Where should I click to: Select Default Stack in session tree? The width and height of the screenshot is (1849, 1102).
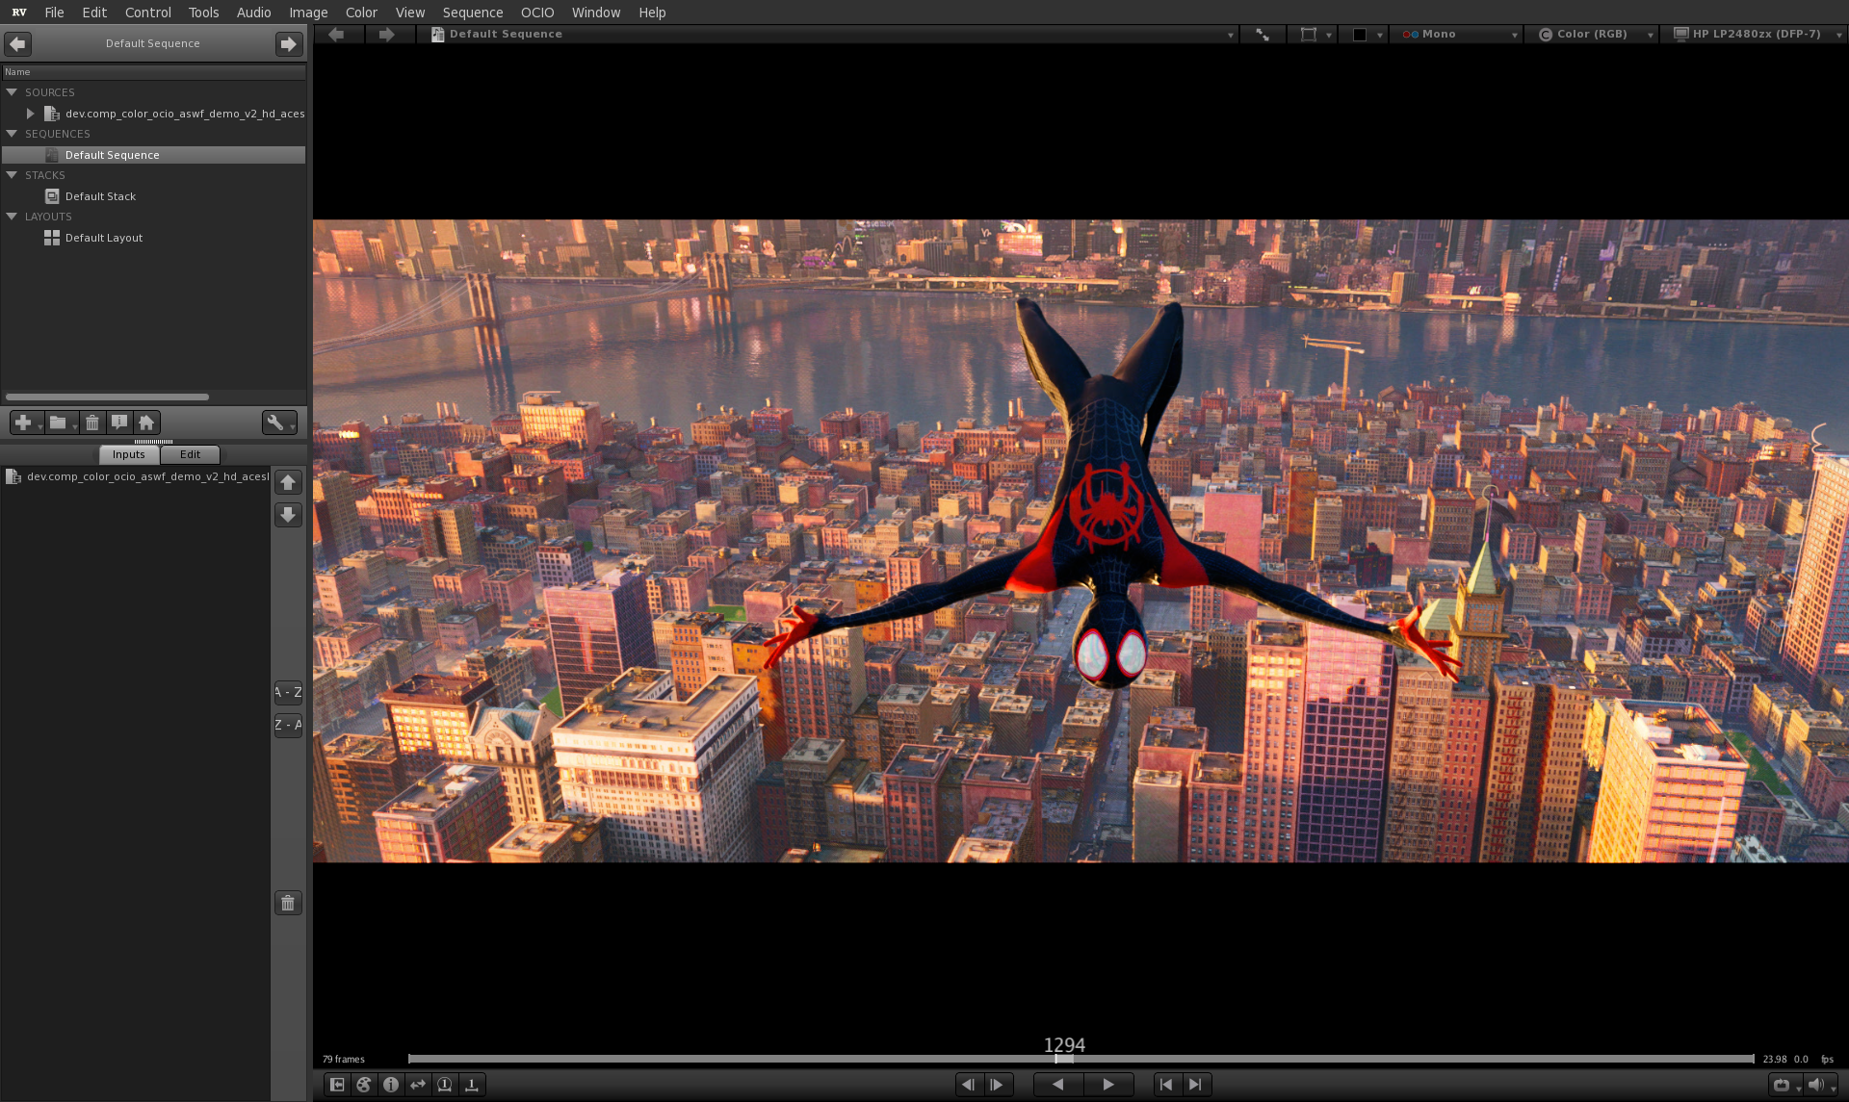coord(100,196)
